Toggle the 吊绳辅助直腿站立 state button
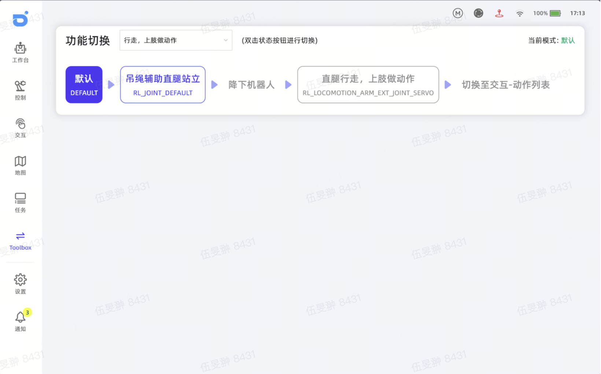 162,85
